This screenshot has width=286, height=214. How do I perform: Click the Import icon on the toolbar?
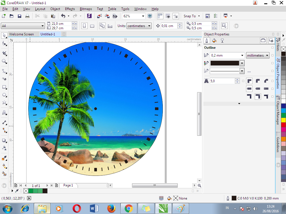point(99,16)
